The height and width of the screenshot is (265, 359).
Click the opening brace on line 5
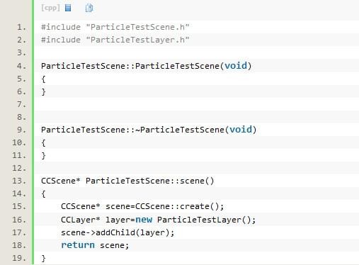pos(43,79)
